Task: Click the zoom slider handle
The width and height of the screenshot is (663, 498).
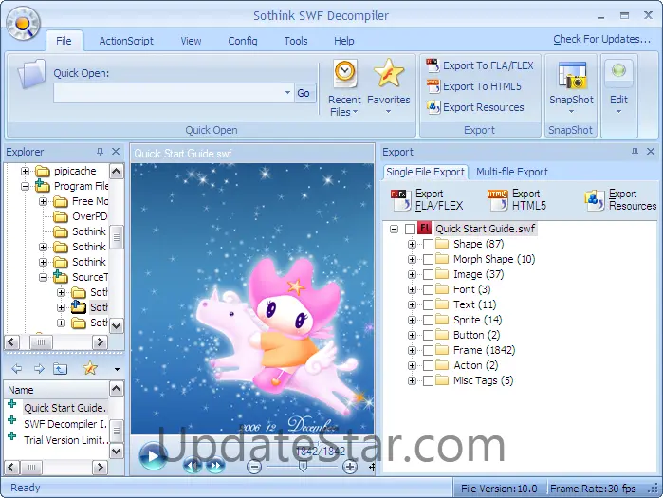Action: click(x=303, y=466)
